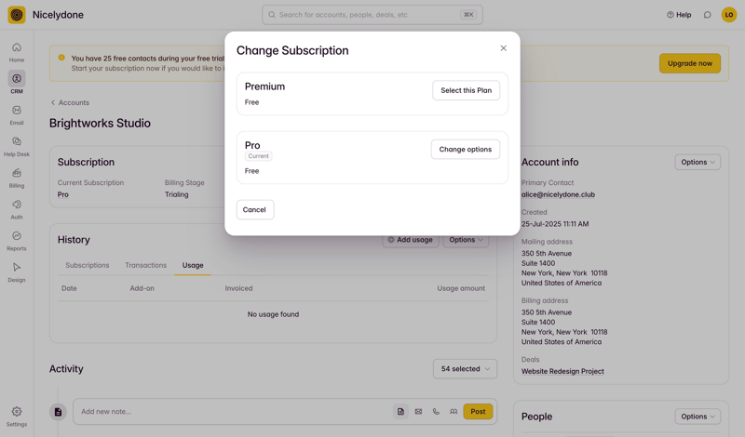The height and width of the screenshot is (437, 745).
Task: Click the search magnifier icon
Action: tap(272, 15)
